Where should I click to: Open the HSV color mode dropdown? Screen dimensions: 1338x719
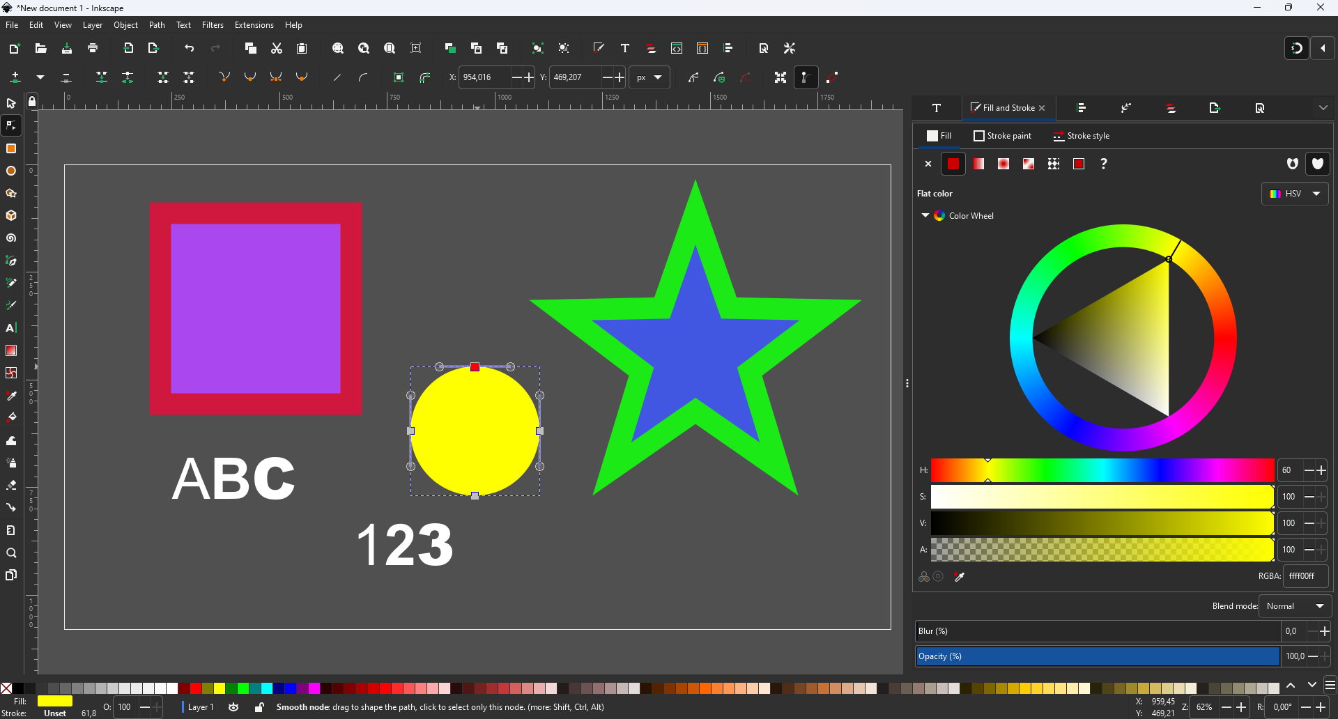1295,194
